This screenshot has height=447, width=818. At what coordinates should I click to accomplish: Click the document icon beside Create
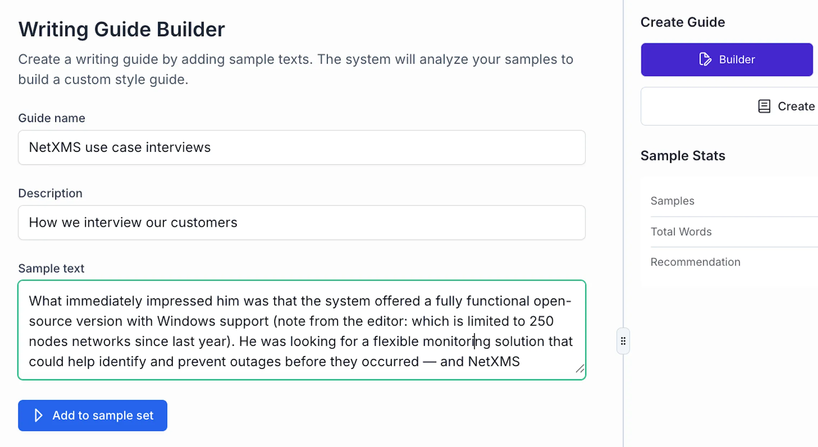click(x=764, y=106)
